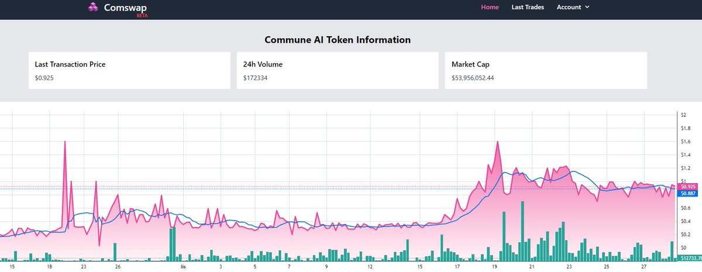Expand the Account dropdown menu
This screenshot has height=272, width=702.
point(573,7)
